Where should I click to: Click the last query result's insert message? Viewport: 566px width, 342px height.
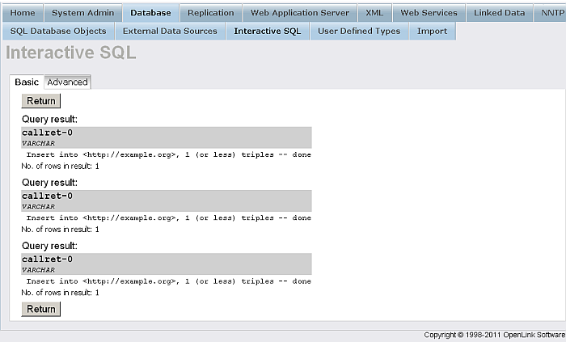168,281
